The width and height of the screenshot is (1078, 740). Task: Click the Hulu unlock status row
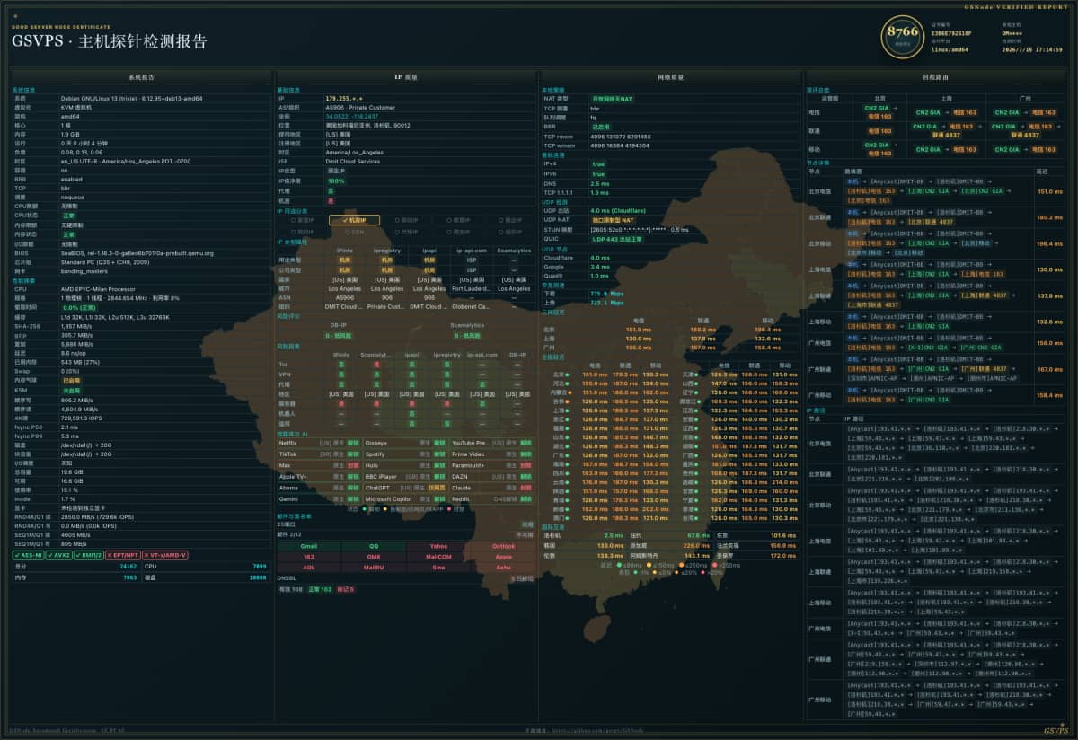[405, 465]
